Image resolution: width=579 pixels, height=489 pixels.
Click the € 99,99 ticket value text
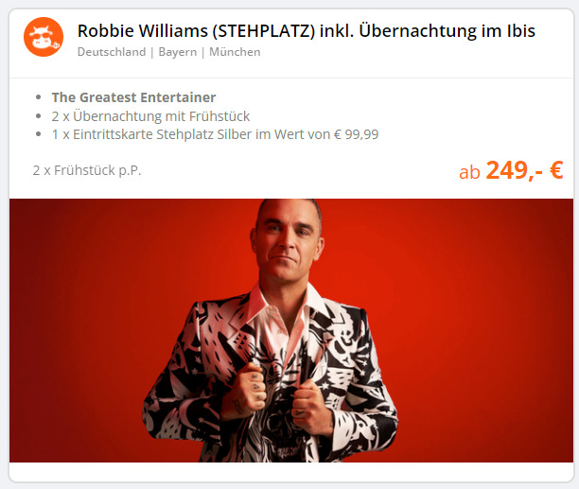(356, 134)
